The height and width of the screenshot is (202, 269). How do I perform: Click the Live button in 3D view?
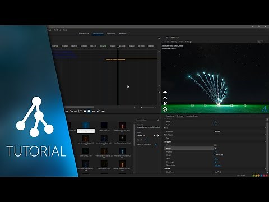tap(259, 42)
